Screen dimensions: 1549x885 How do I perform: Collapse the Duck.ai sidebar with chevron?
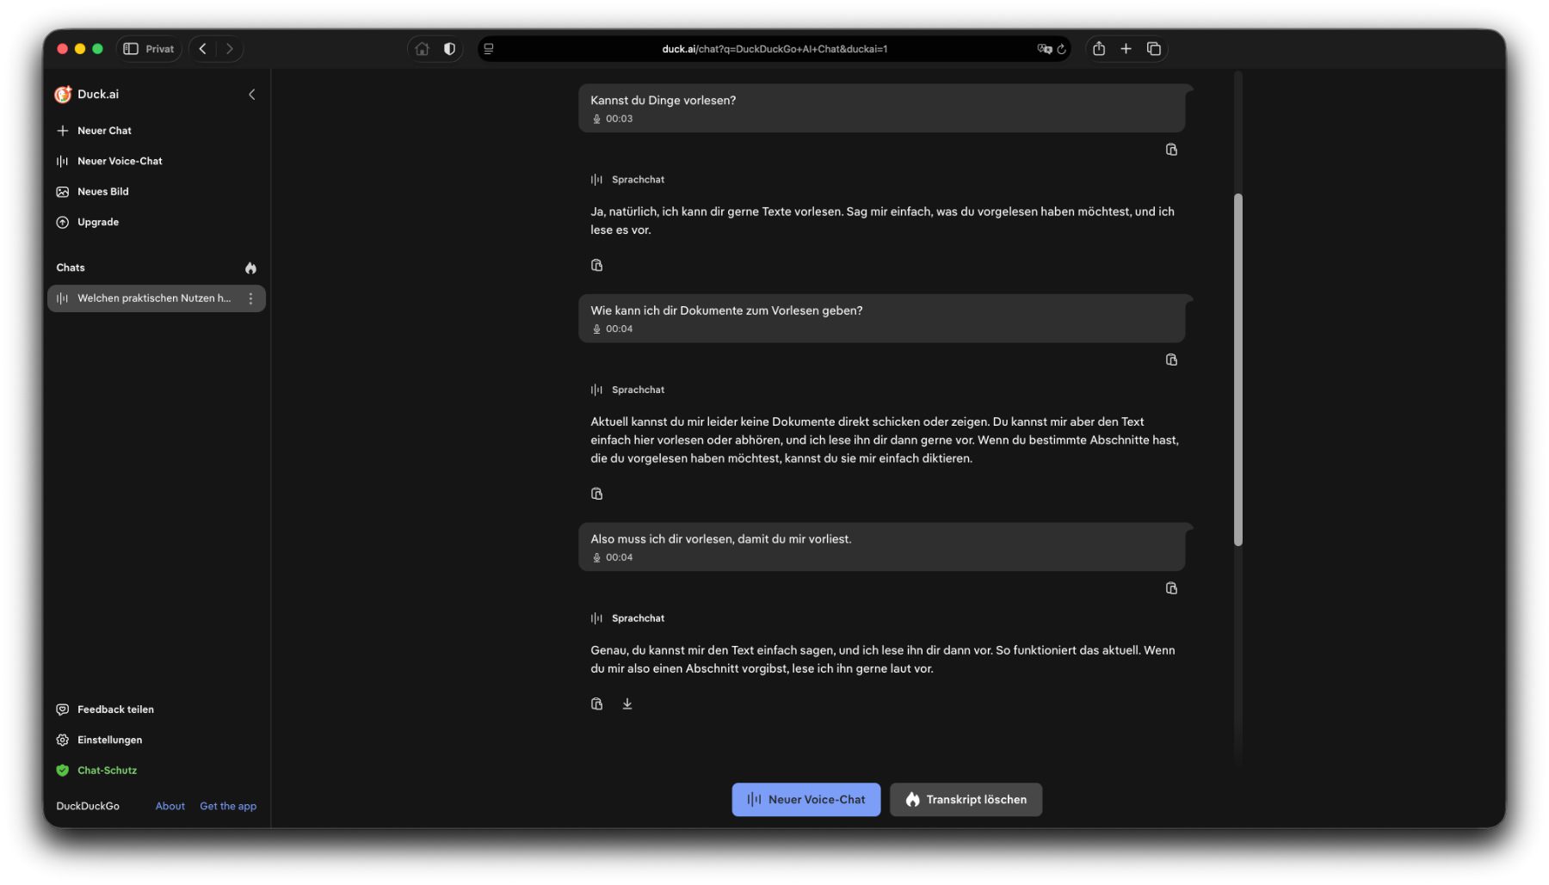click(x=251, y=95)
